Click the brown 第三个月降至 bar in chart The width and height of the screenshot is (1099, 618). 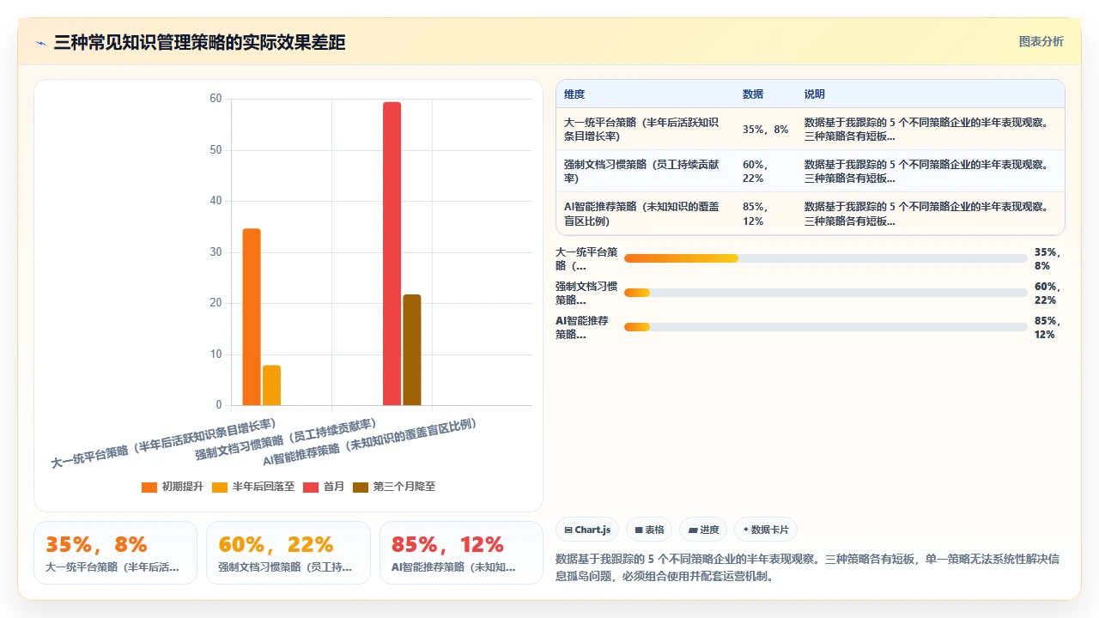tap(412, 349)
